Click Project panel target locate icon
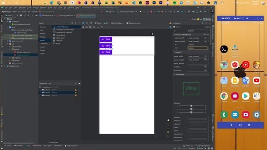 pos(21,15)
